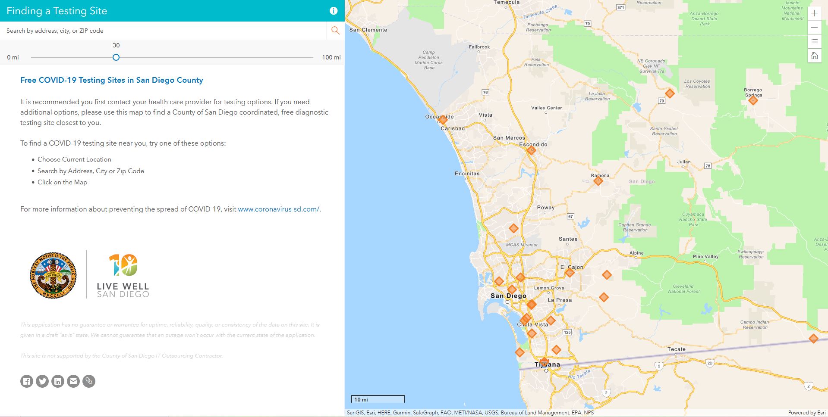Viewport: 828px width, 417px height.
Task: Share the page via email icon
Action: pyautogui.click(x=73, y=381)
